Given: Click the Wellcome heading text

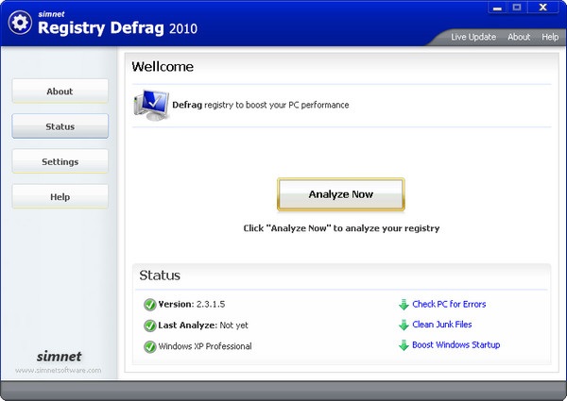Looking at the screenshot, I should tap(163, 67).
